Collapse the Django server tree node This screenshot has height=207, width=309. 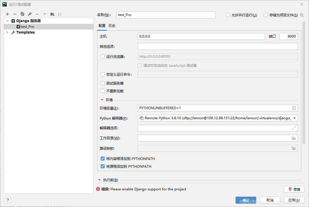7,21
